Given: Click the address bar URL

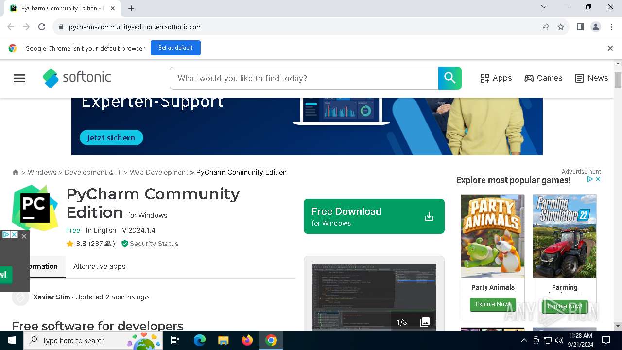Looking at the screenshot, I should (135, 27).
